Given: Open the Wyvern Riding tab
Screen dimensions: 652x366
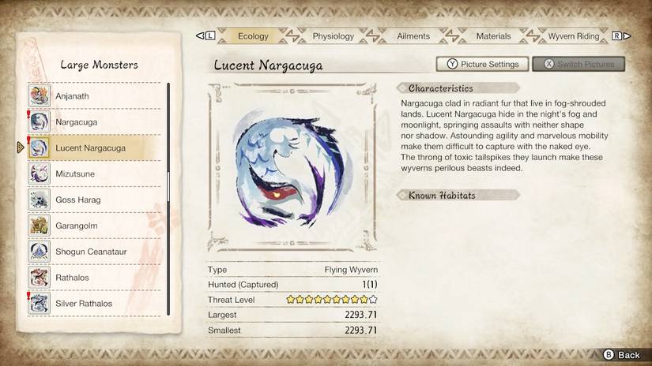Looking at the screenshot, I should pos(574,36).
